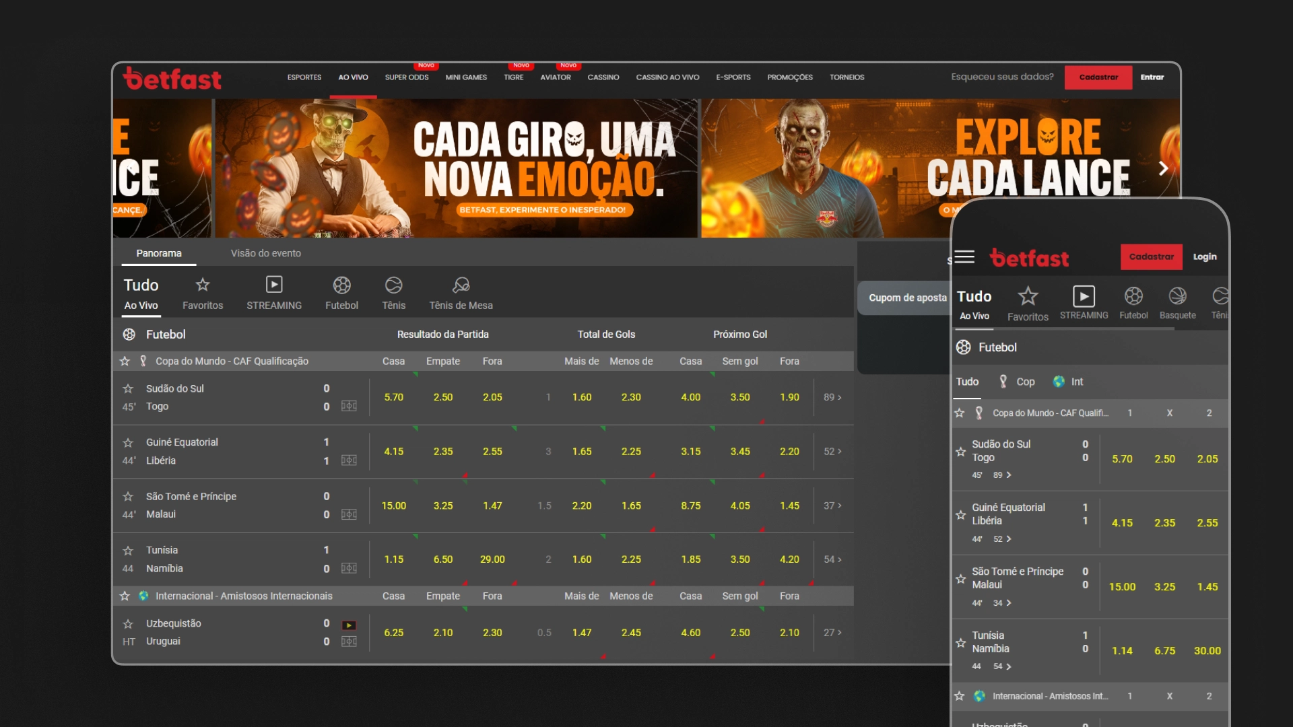Image resolution: width=1293 pixels, height=727 pixels.
Task: Switch to the Visão do evento tab
Action: point(266,253)
